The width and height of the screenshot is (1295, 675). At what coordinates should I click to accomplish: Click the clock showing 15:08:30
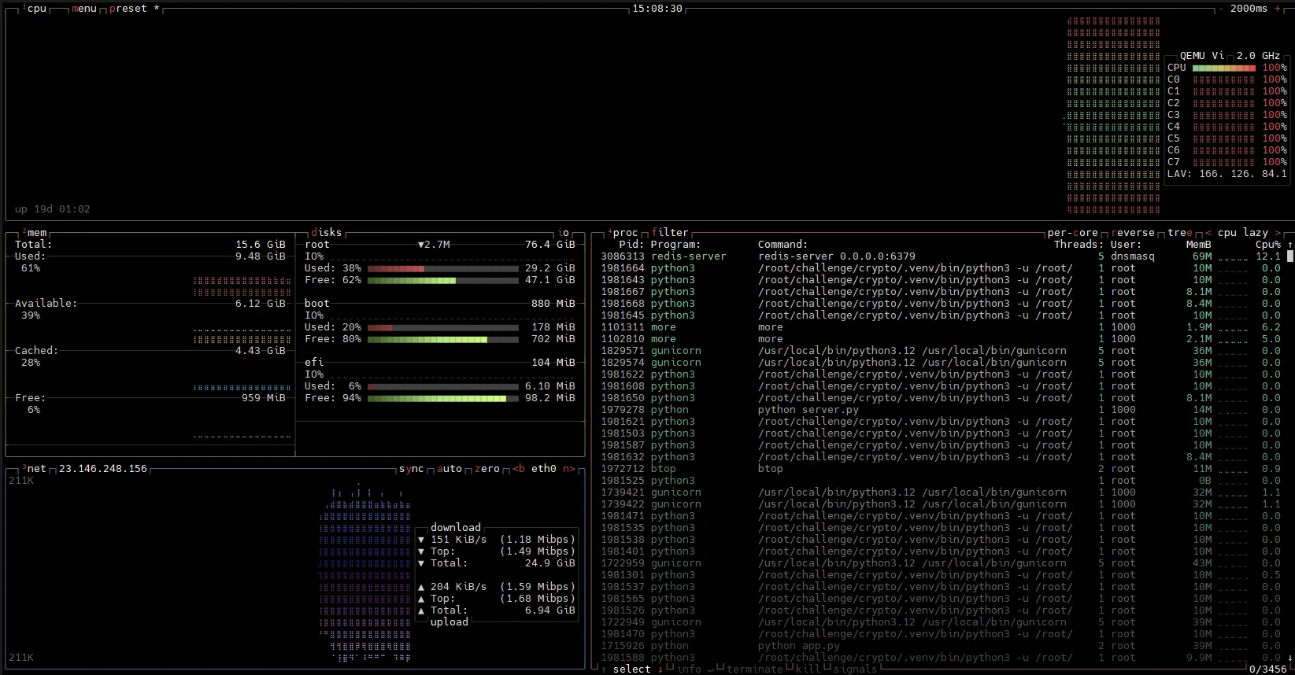(657, 9)
